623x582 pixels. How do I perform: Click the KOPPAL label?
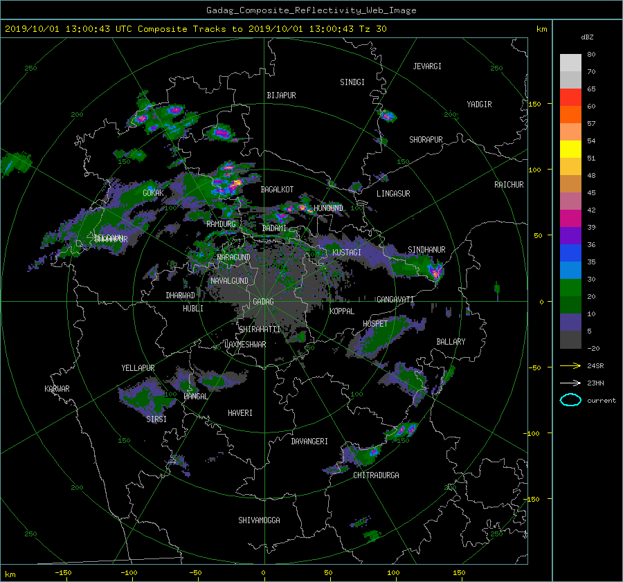(x=342, y=311)
